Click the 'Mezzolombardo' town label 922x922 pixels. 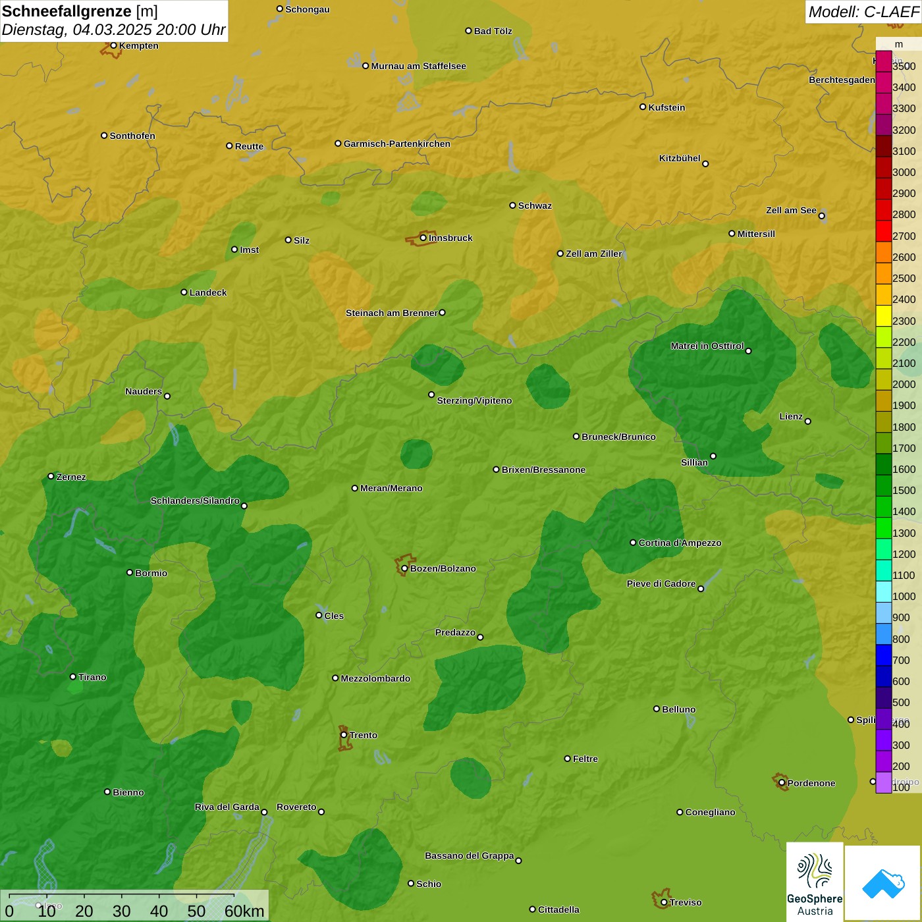coord(375,678)
